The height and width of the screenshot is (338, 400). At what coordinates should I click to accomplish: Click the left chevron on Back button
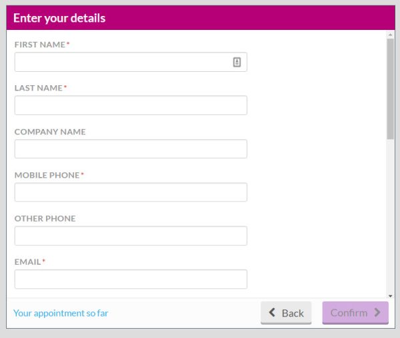point(272,313)
